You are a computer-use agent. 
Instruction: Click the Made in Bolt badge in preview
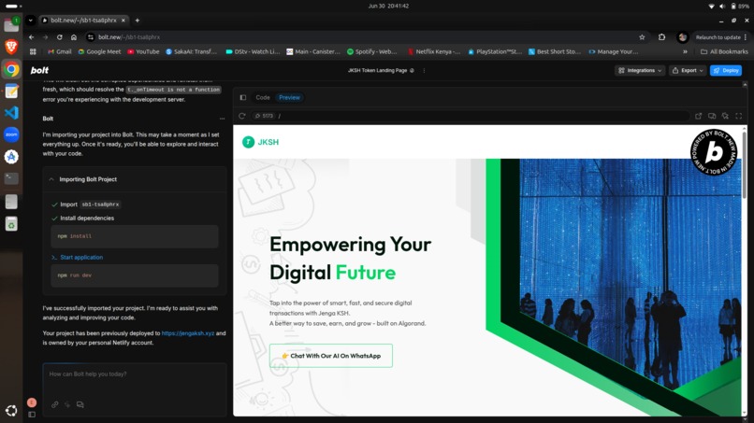pyautogui.click(x=714, y=151)
